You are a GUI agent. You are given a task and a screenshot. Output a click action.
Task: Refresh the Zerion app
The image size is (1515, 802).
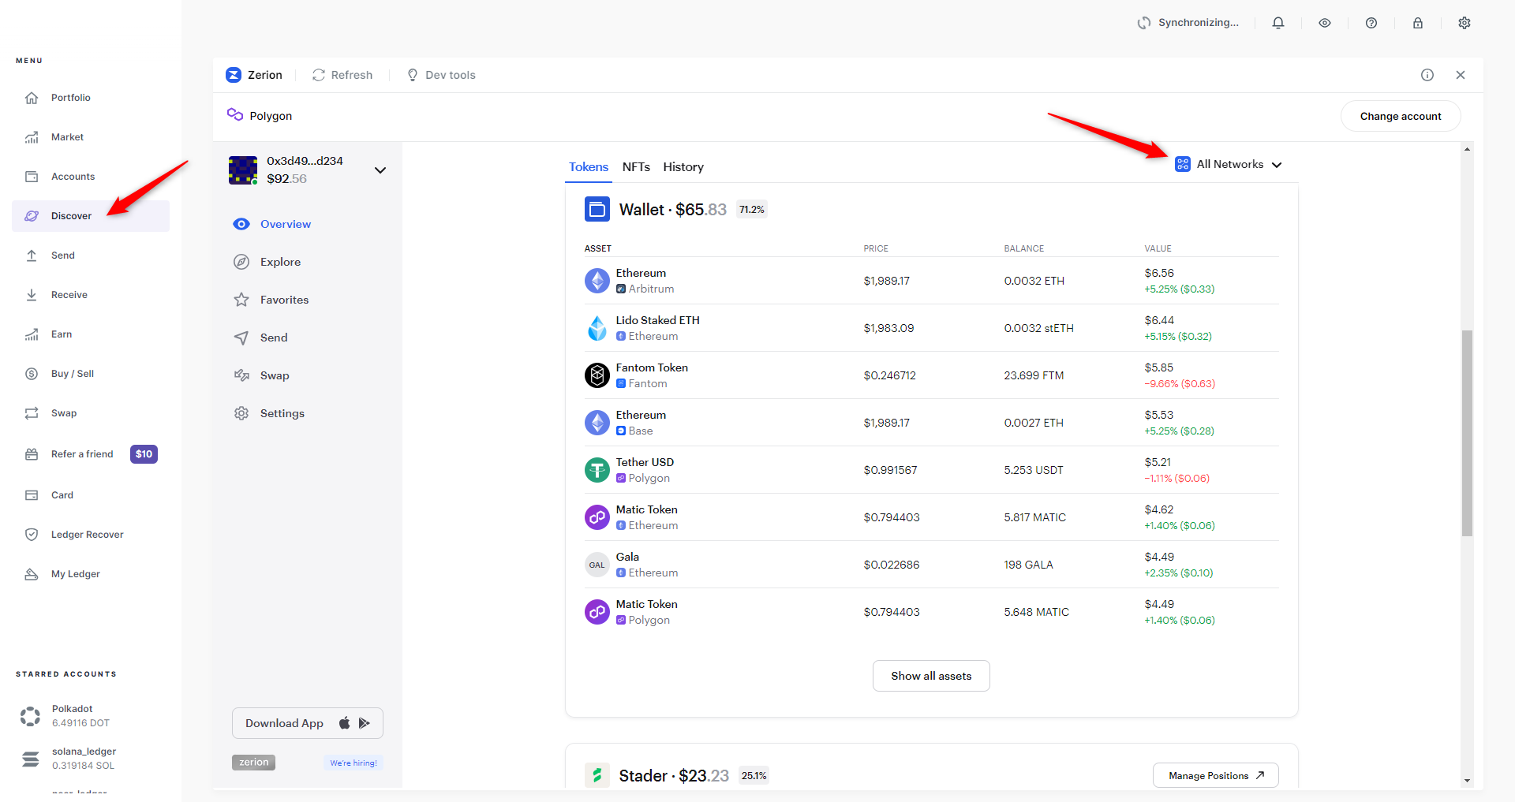point(342,75)
